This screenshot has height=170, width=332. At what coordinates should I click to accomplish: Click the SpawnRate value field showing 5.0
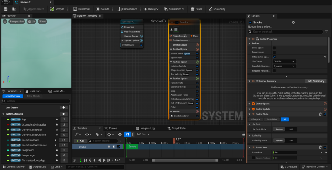click(x=285, y=152)
